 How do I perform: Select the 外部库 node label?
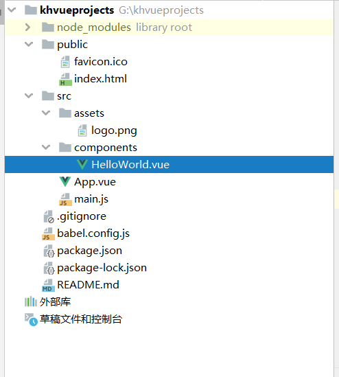click(56, 302)
